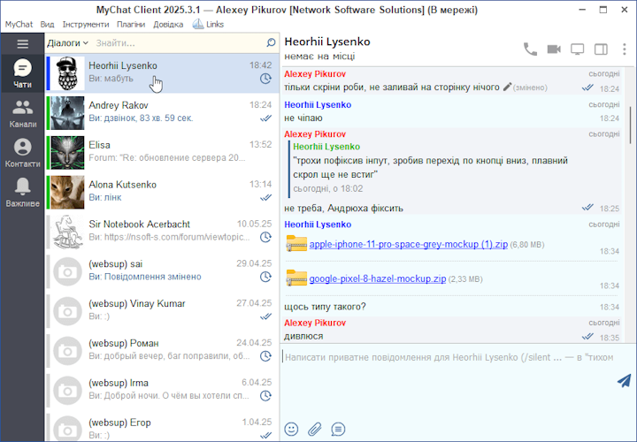Click zip folder icon for apple-iphone mockup
This screenshot has height=442, width=637.
[x=296, y=243]
